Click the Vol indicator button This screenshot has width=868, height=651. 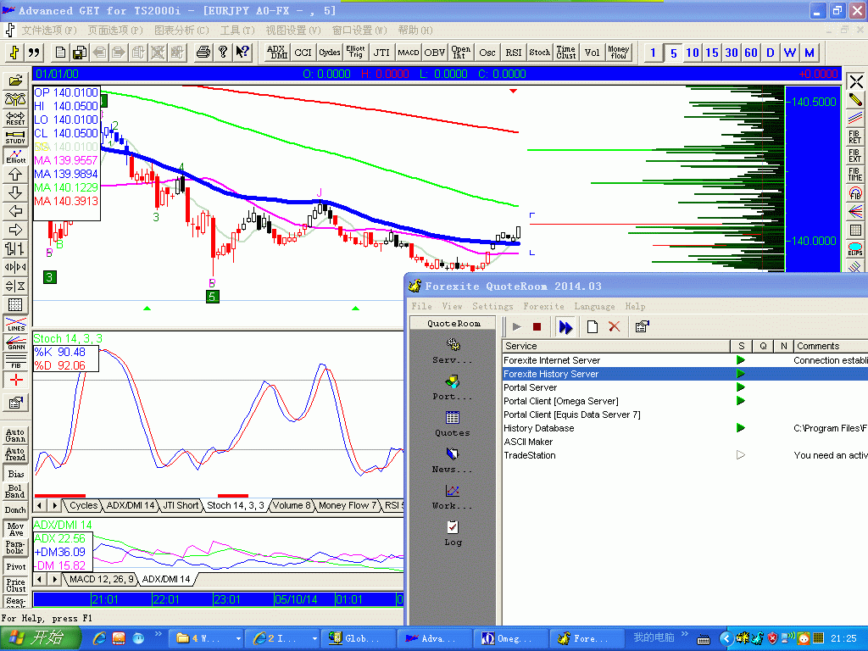tap(592, 53)
